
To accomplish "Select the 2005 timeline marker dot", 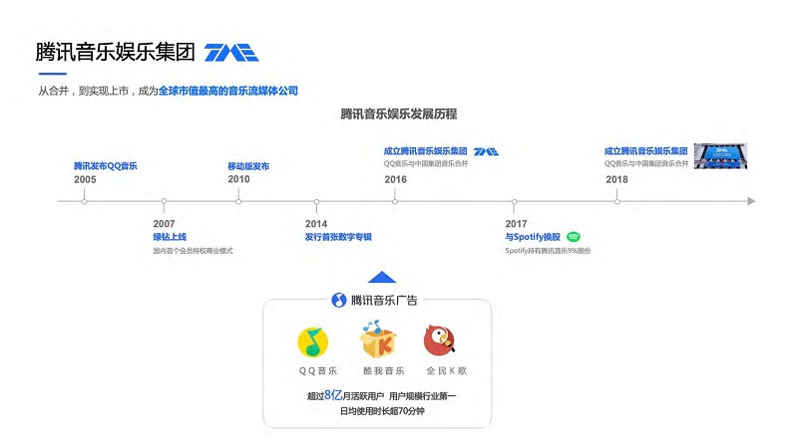I will [85, 201].
